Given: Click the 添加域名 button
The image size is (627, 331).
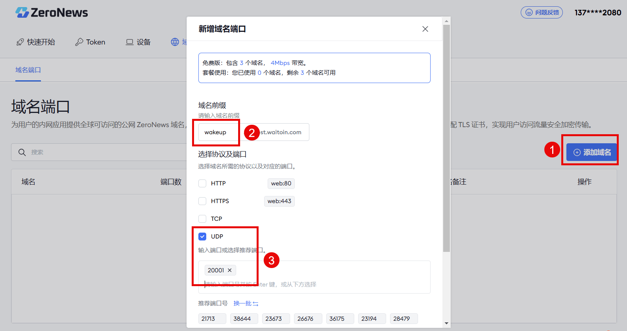Looking at the screenshot, I should tap(592, 152).
